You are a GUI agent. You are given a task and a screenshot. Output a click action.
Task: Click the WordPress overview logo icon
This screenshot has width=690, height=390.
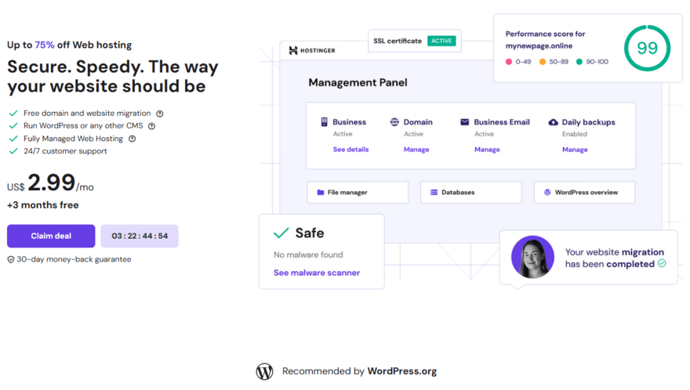click(x=547, y=192)
